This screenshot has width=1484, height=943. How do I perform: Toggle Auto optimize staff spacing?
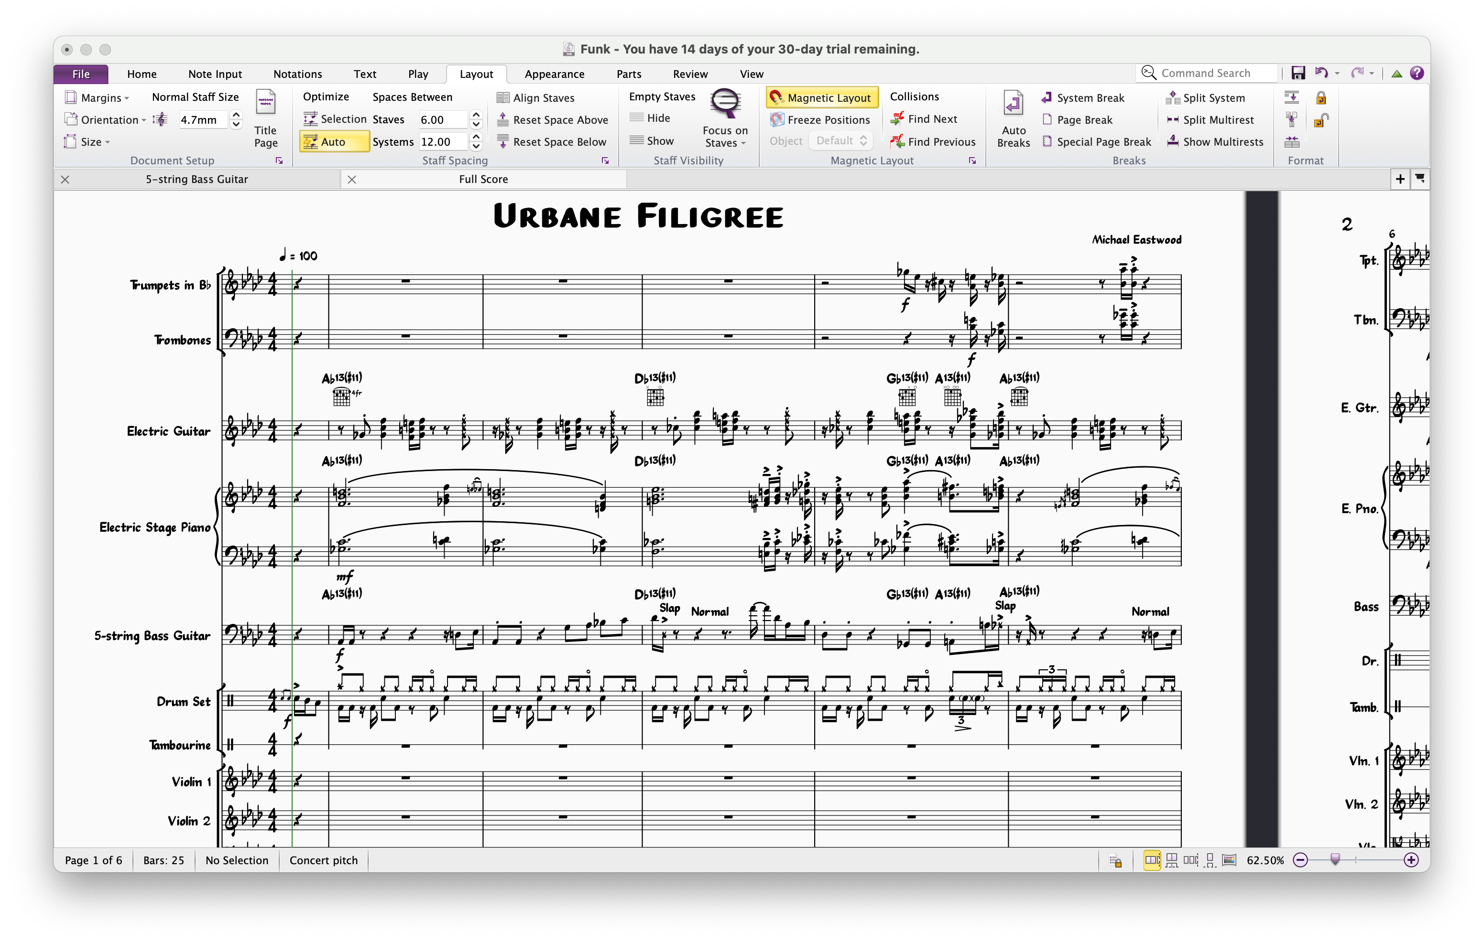coord(335,142)
